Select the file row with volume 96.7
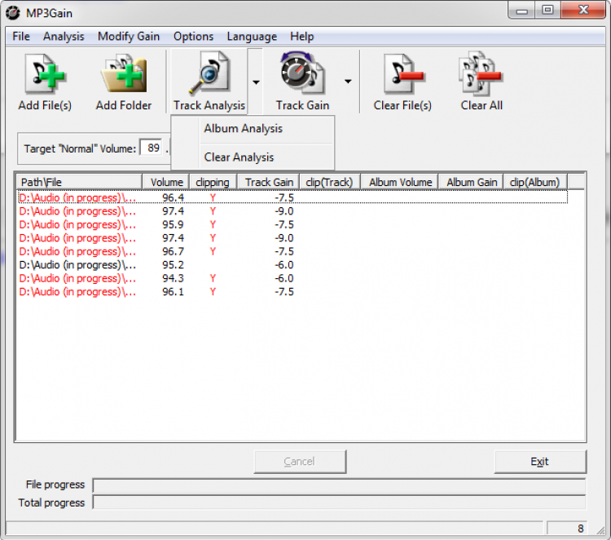Image resolution: width=611 pixels, height=540 pixels. click(292, 252)
